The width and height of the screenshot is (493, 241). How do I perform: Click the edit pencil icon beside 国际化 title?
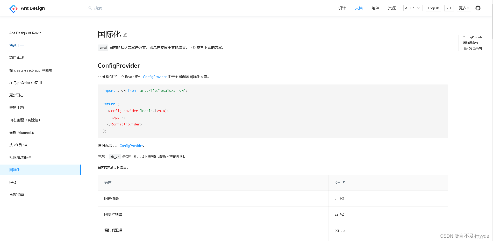pos(125,35)
